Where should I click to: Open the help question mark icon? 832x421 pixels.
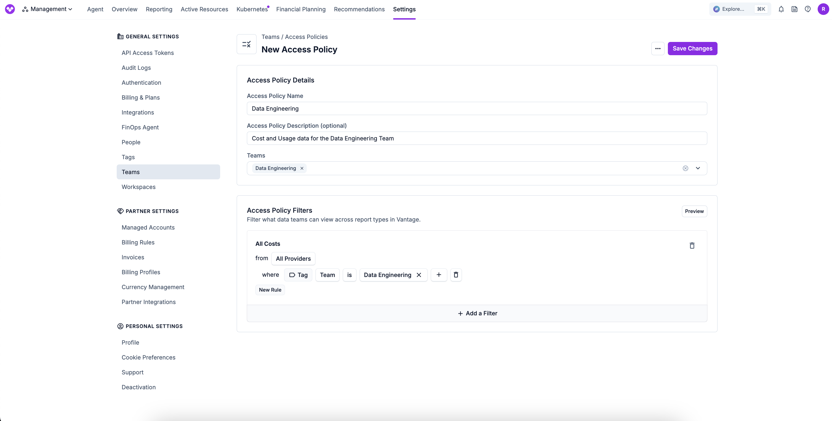coord(807,9)
